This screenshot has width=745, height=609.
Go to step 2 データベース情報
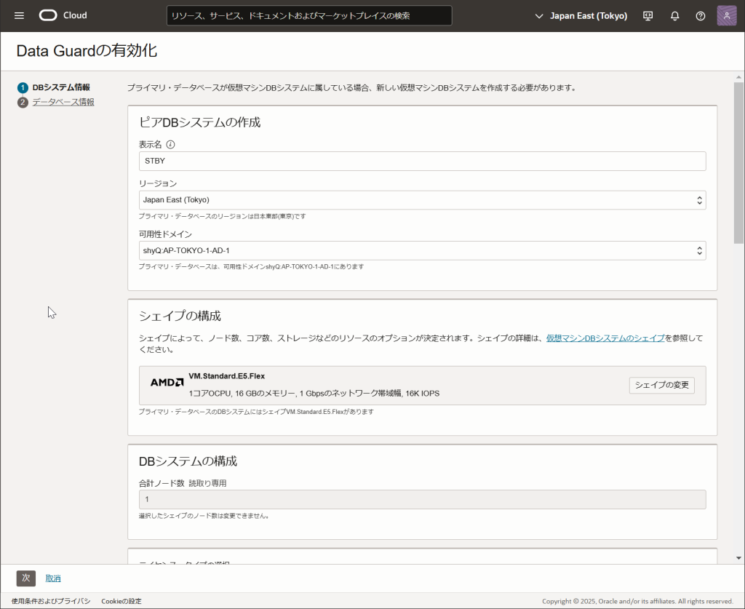tap(63, 102)
